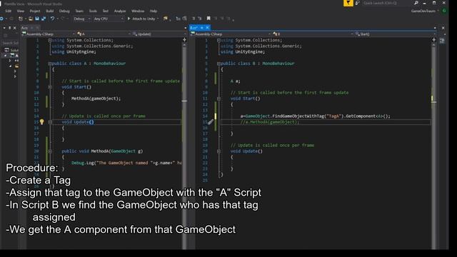
Task: Click the yellow folder-search toolbar icon right of Attach to Unity
Action: pyautogui.click(x=166, y=19)
